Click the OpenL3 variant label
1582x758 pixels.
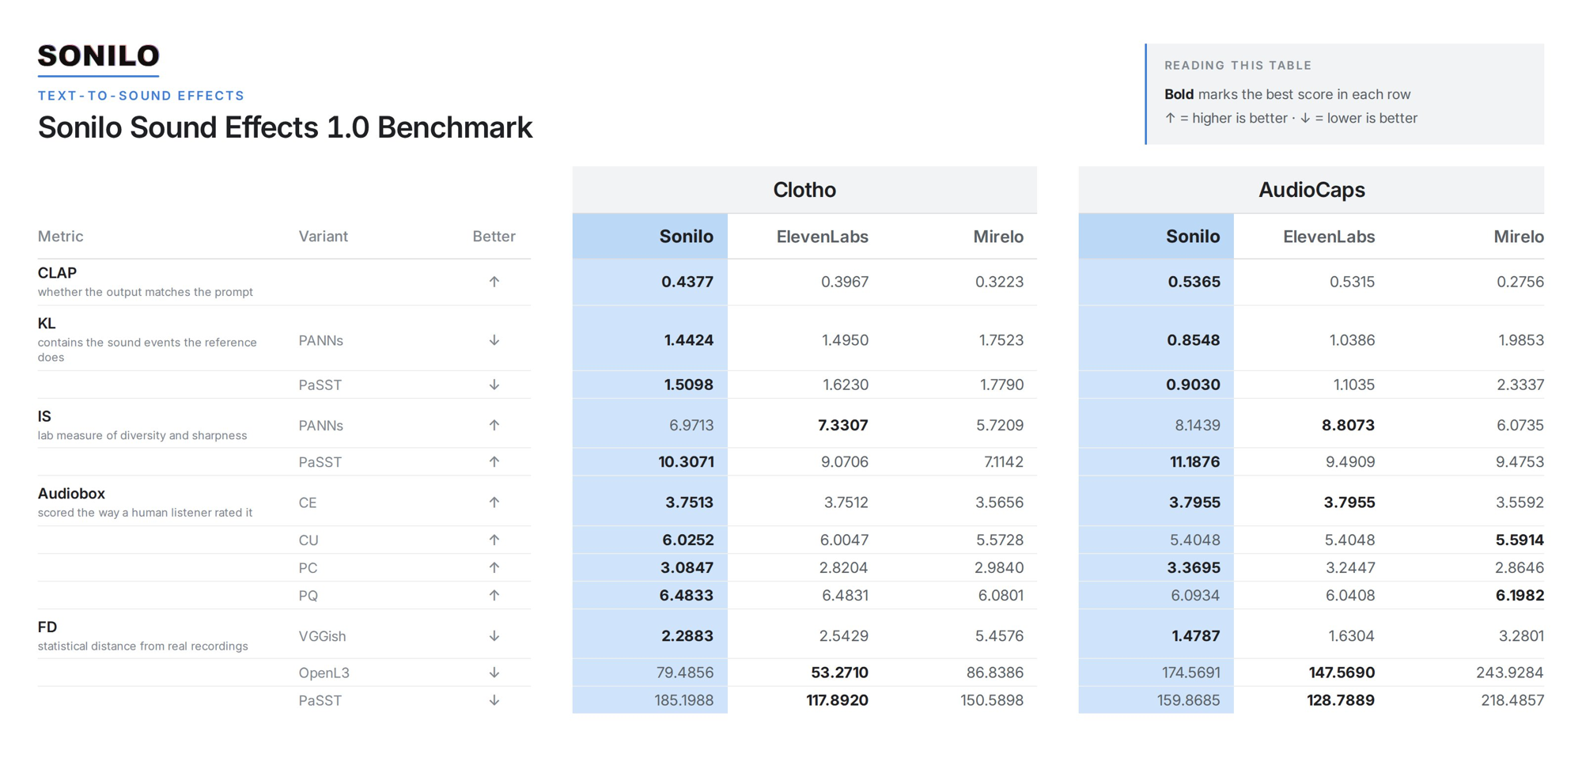[324, 673]
